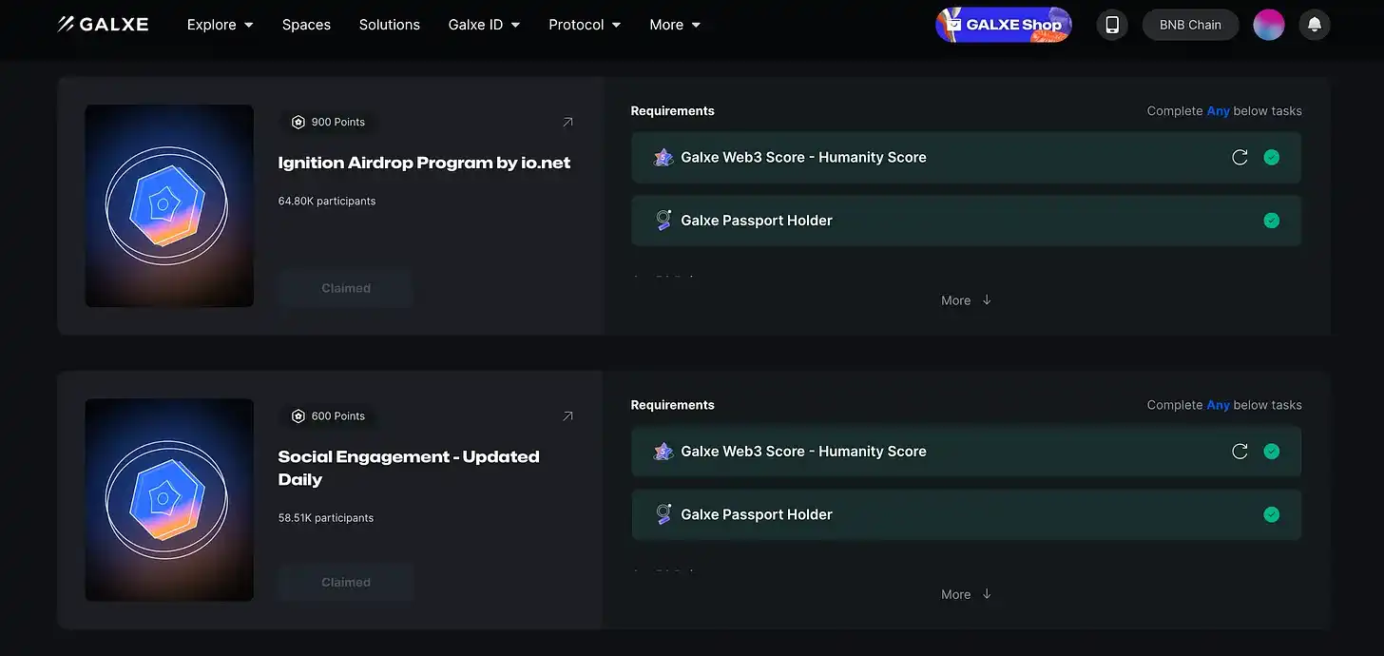Expand the Explore dropdown menu
The width and height of the screenshot is (1384, 656).
221,25
